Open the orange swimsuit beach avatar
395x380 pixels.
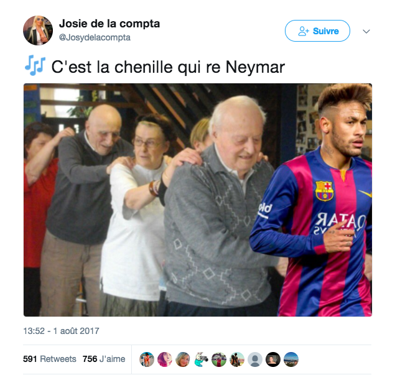click(147, 359)
